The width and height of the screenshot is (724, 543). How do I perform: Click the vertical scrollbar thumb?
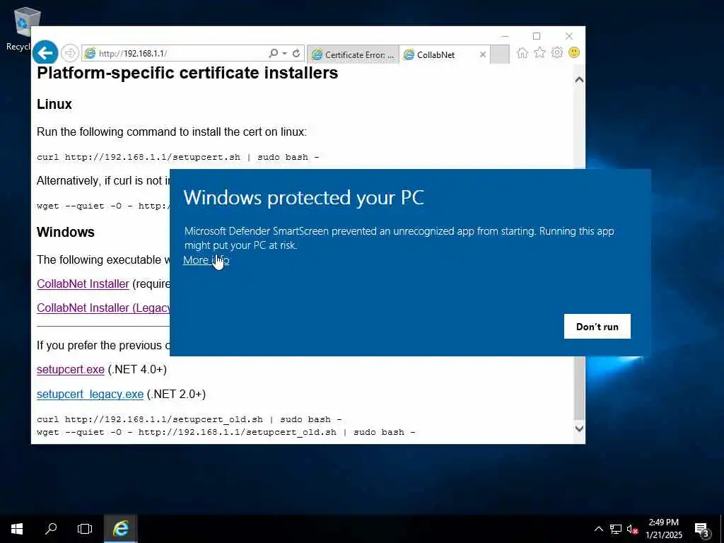click(579, 388)
